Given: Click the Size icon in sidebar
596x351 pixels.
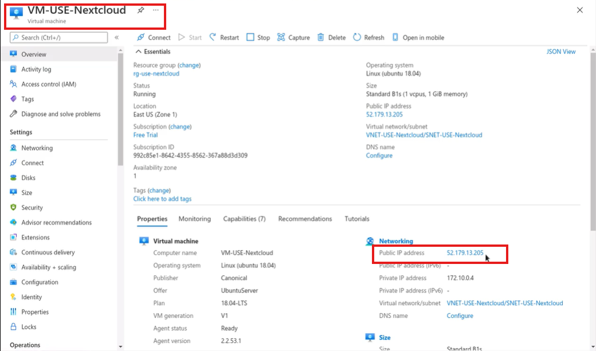Looking at the screenshot, I should pos(13,192).
